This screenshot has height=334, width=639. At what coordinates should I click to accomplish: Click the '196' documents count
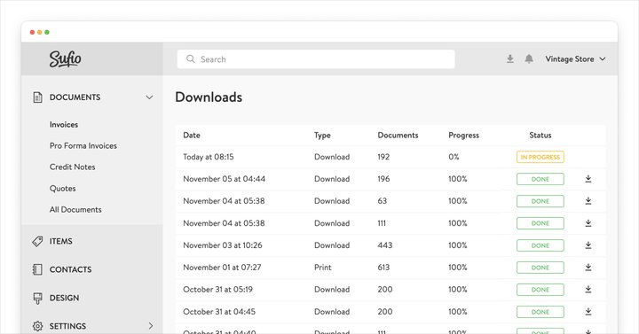pyautogui.click(x=383, y=179)
